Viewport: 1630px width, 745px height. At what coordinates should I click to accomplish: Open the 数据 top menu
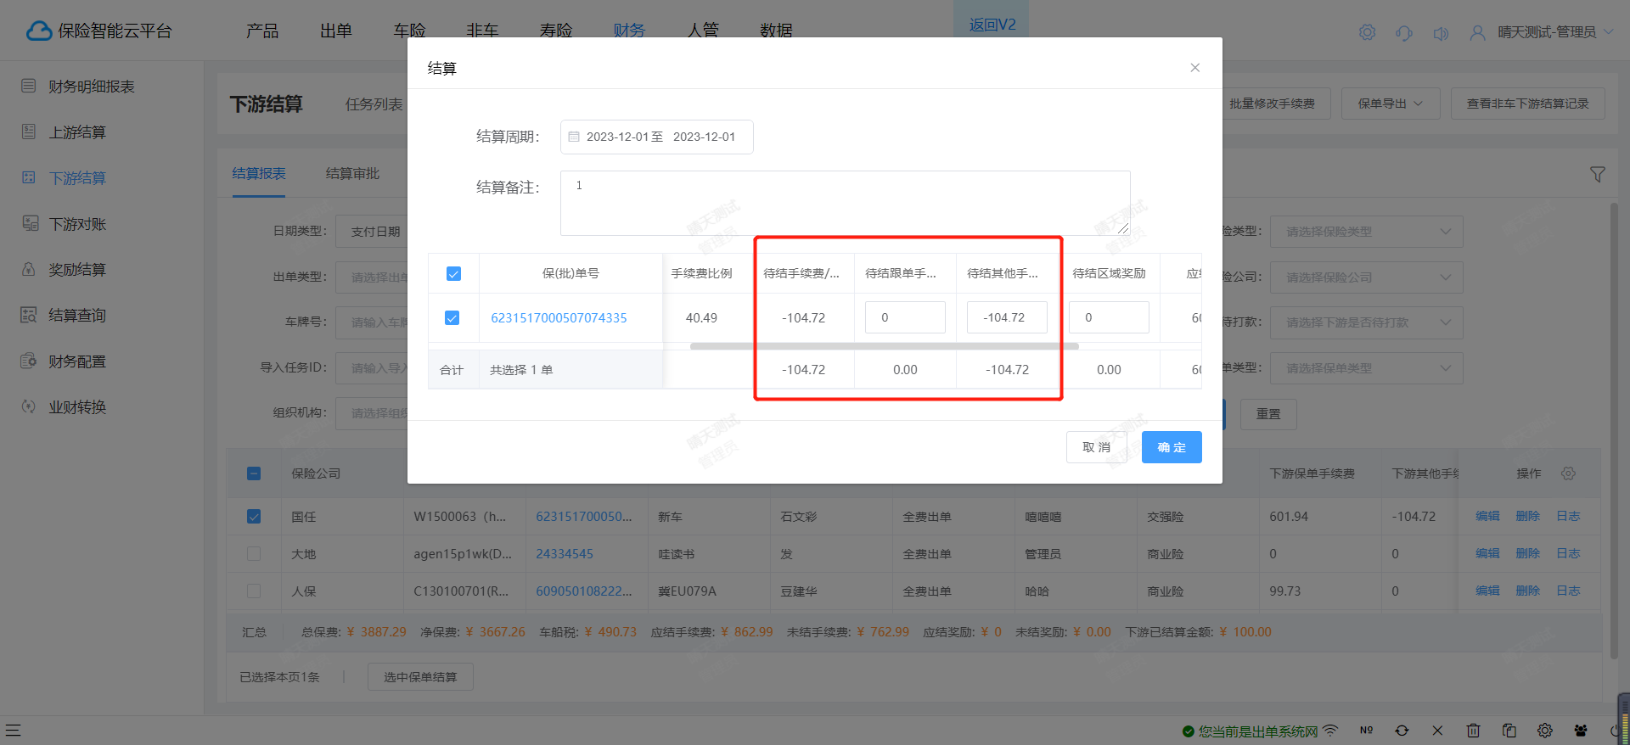tap(776, 31)
